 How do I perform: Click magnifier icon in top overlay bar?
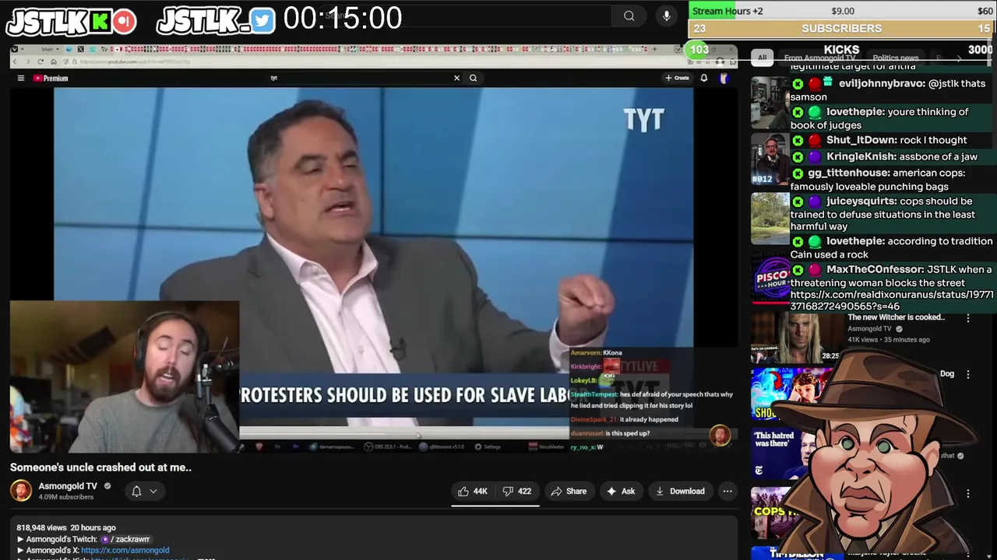[629, 16]
